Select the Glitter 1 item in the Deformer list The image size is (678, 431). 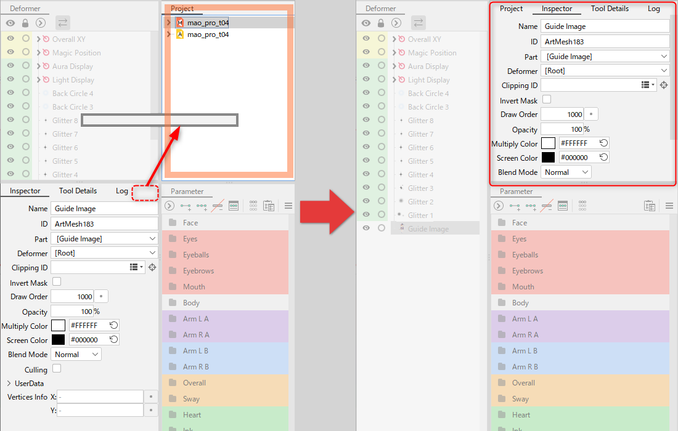(420, 215)
